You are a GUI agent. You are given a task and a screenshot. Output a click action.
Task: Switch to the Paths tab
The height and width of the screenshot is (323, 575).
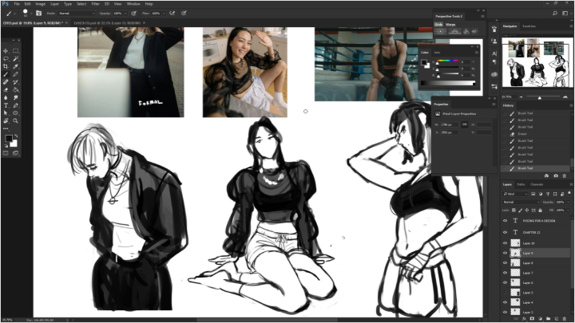pos(521,184)
